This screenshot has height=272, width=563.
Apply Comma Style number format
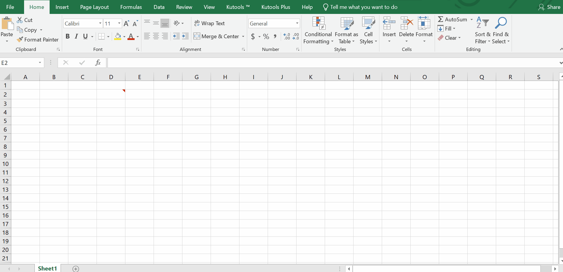click(275, 36)
